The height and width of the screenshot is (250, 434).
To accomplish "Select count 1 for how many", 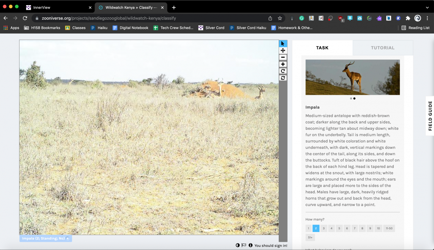I will click(309, 228).
